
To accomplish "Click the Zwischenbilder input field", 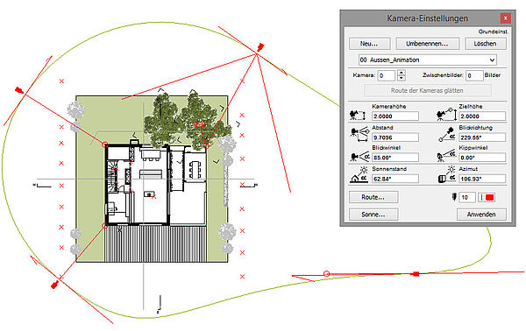I will (x=474, y=75).
